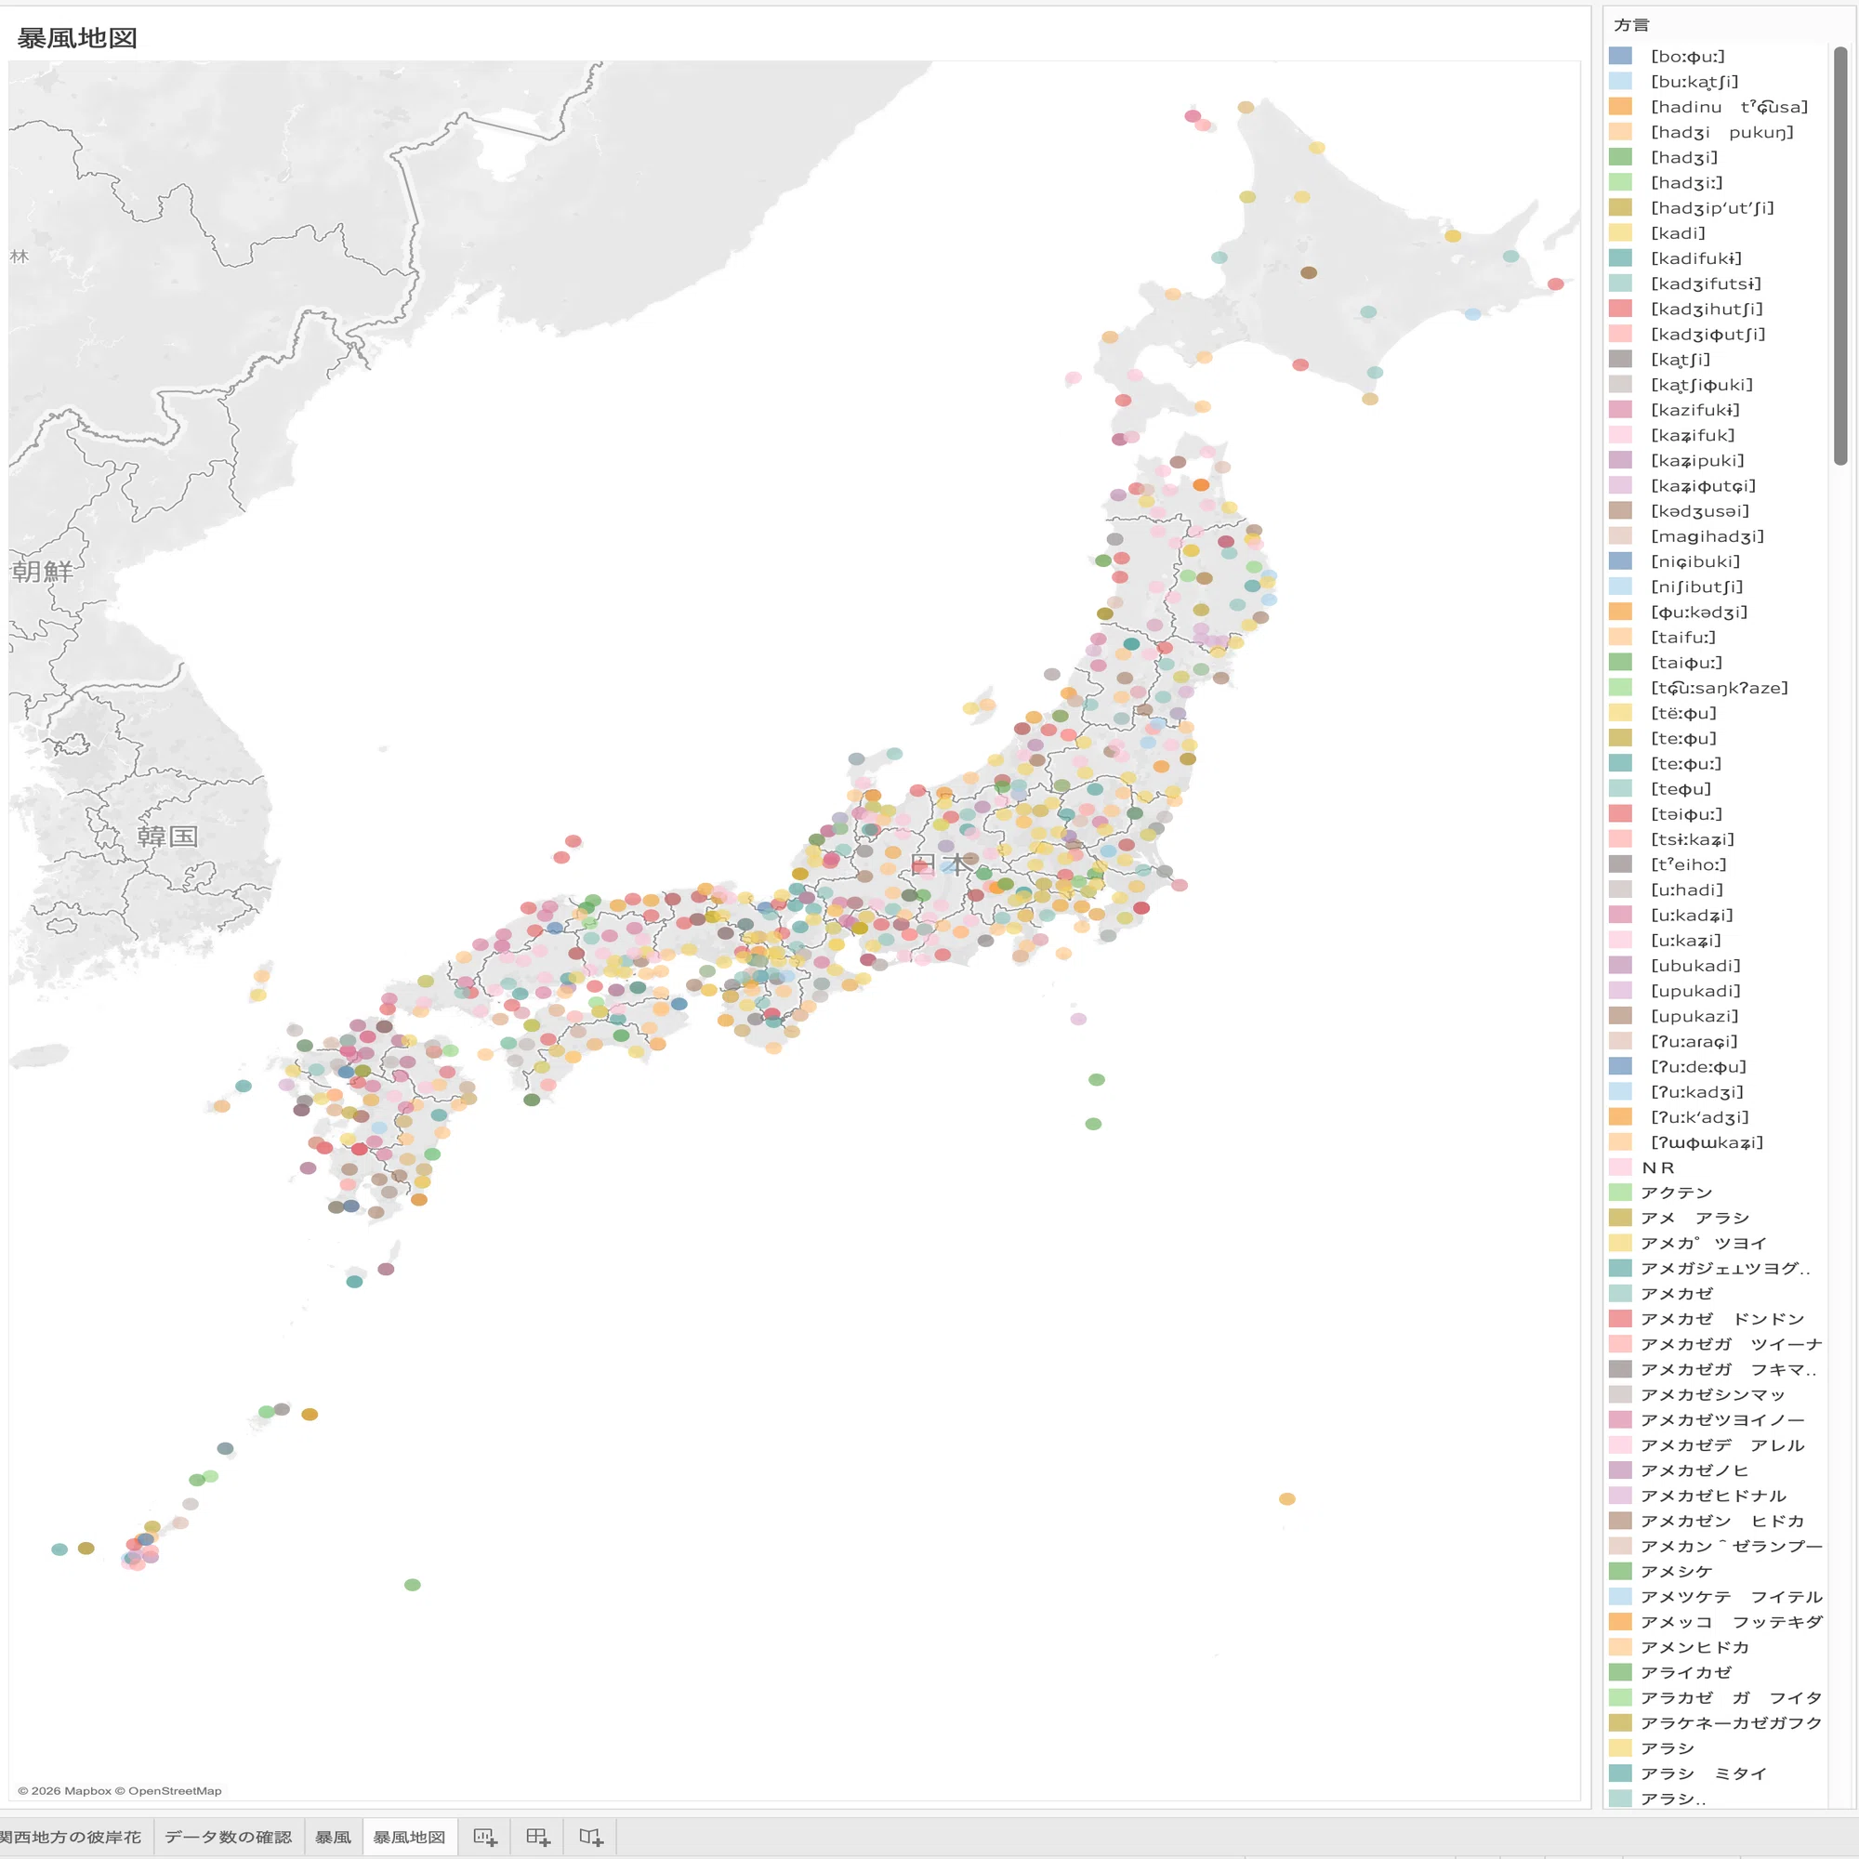Add a new story tab
The width and height of the screenshot is (1859, 1859).
pos(591,1837)
